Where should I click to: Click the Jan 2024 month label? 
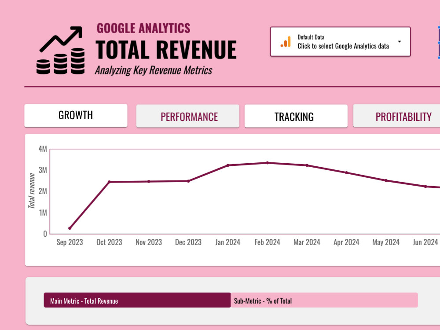point(227,242)
